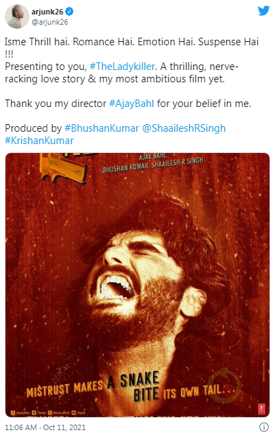
Task: Click the T-Series logo on the poster
Action: pos(261,409)
